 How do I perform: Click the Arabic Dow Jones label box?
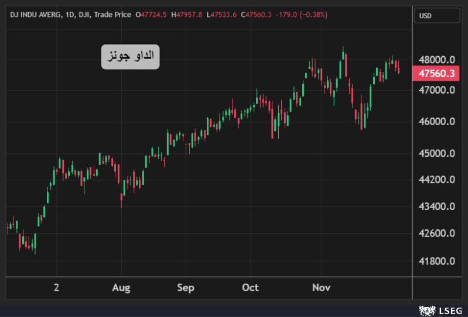coord(130,57)
